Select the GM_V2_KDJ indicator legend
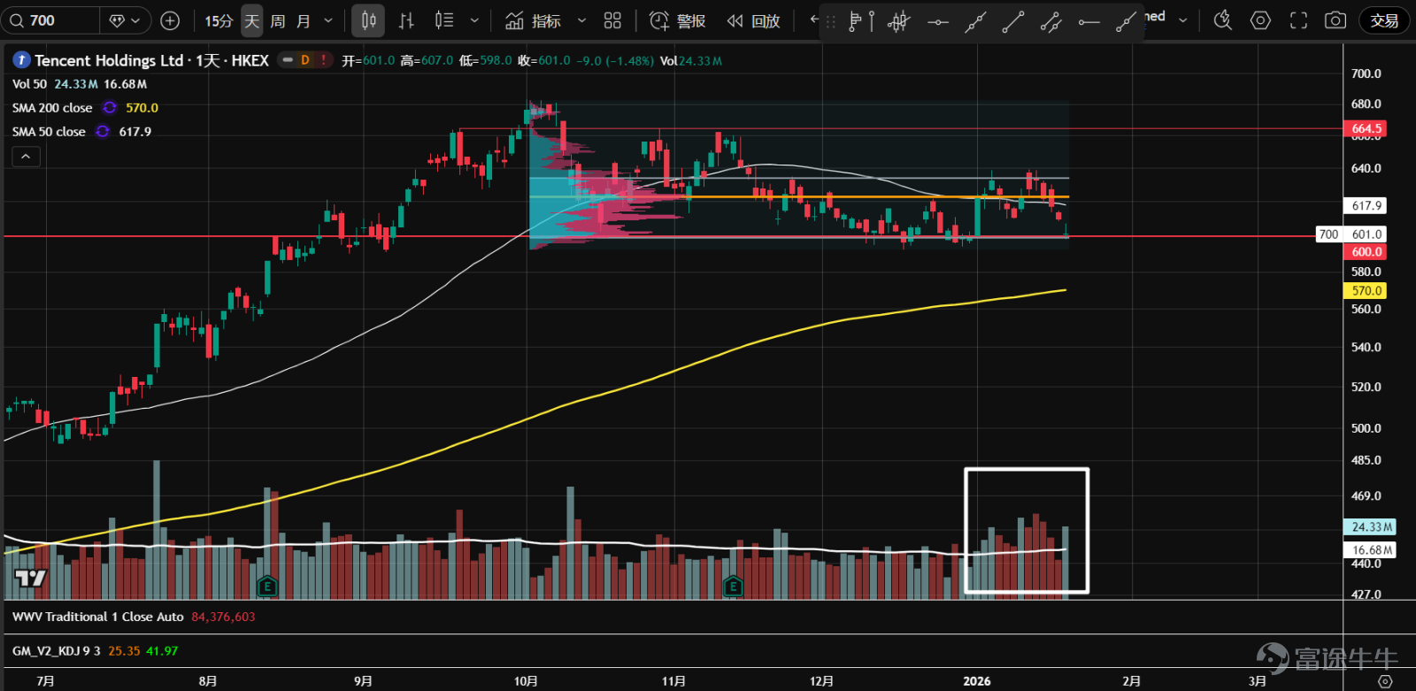Screen dimensions: 1416x691 coord(57,650)
